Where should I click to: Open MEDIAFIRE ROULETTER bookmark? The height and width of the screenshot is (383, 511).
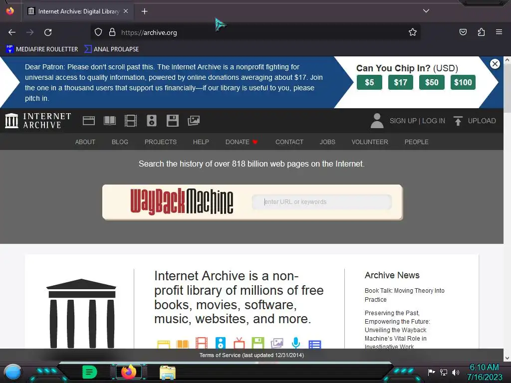42,49
